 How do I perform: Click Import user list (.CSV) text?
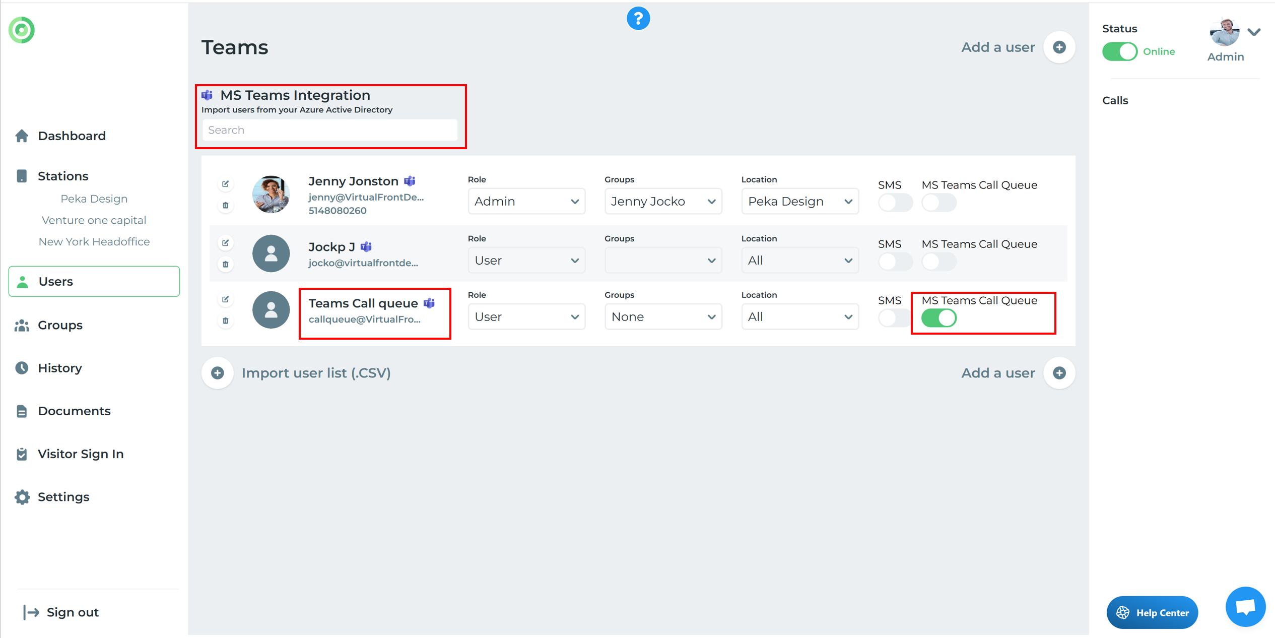pyautogui.click(x=316, y=373)
